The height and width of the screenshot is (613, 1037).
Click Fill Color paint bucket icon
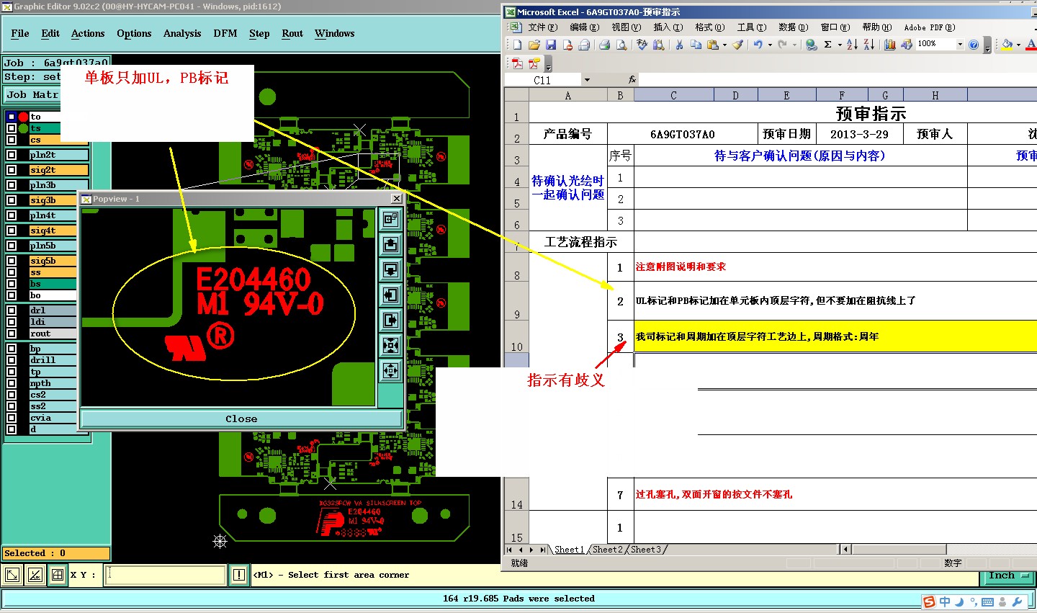1007,45
